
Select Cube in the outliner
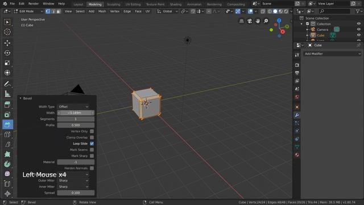point(321,35)
